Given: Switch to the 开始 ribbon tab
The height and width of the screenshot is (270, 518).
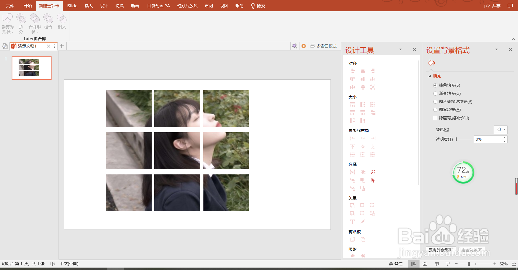Looking at the screenshot, I should point(28,6).
